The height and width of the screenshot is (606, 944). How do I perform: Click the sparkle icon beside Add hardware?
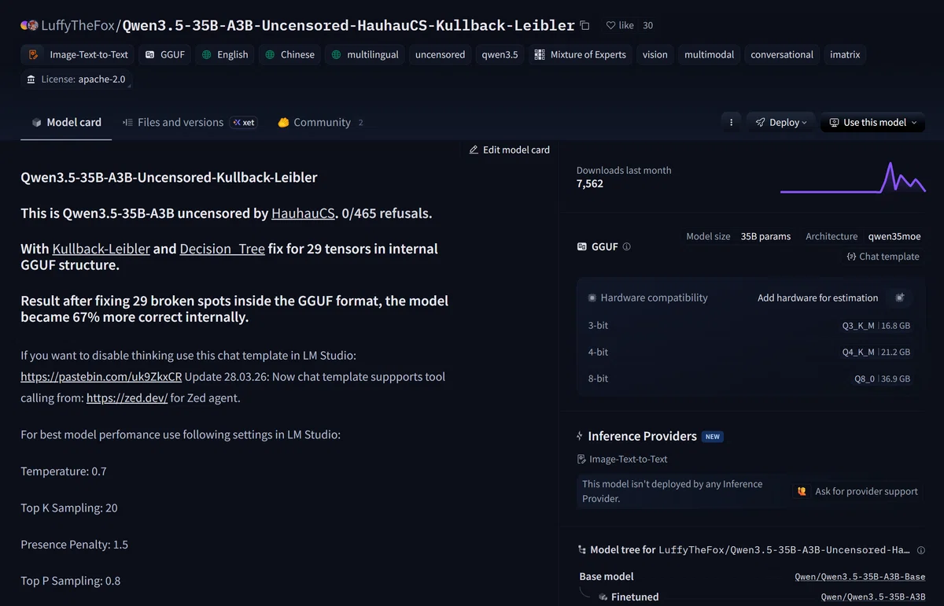click(900, 297)
